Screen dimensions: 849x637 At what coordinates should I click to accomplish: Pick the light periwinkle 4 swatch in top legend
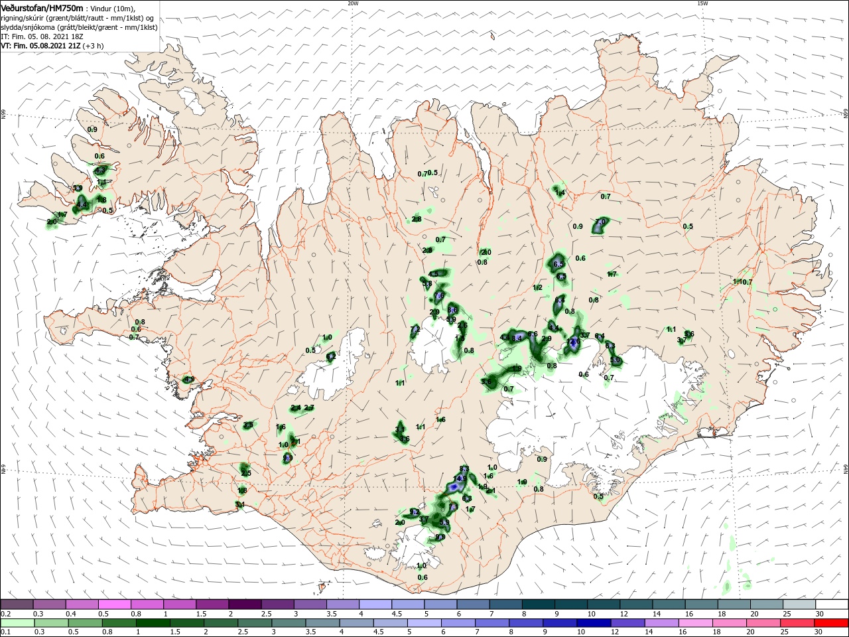pyautogui.click(x=375, y=604)
